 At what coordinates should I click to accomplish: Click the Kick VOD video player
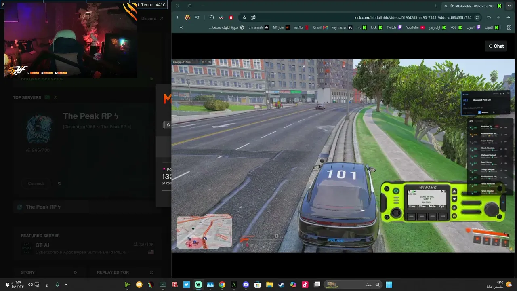pyautogui.click(x=343, y=156)
